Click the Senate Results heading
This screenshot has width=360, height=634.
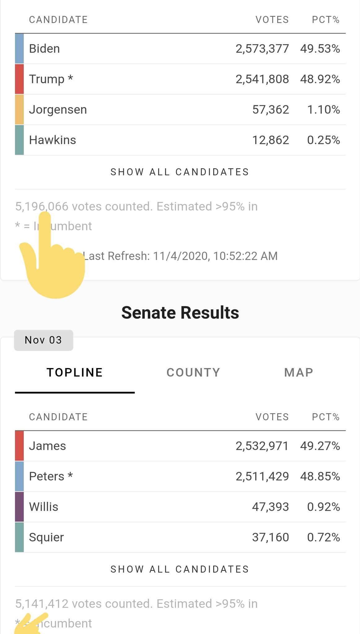coord(180,313)
